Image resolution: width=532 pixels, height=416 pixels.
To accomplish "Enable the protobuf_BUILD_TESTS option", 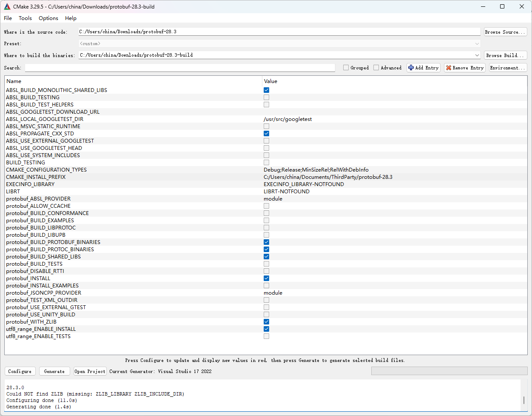I will [266, 264].
